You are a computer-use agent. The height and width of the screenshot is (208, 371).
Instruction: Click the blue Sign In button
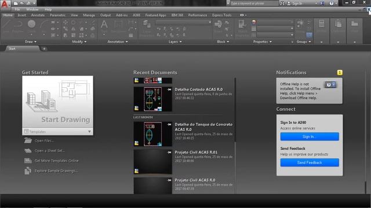310,136
